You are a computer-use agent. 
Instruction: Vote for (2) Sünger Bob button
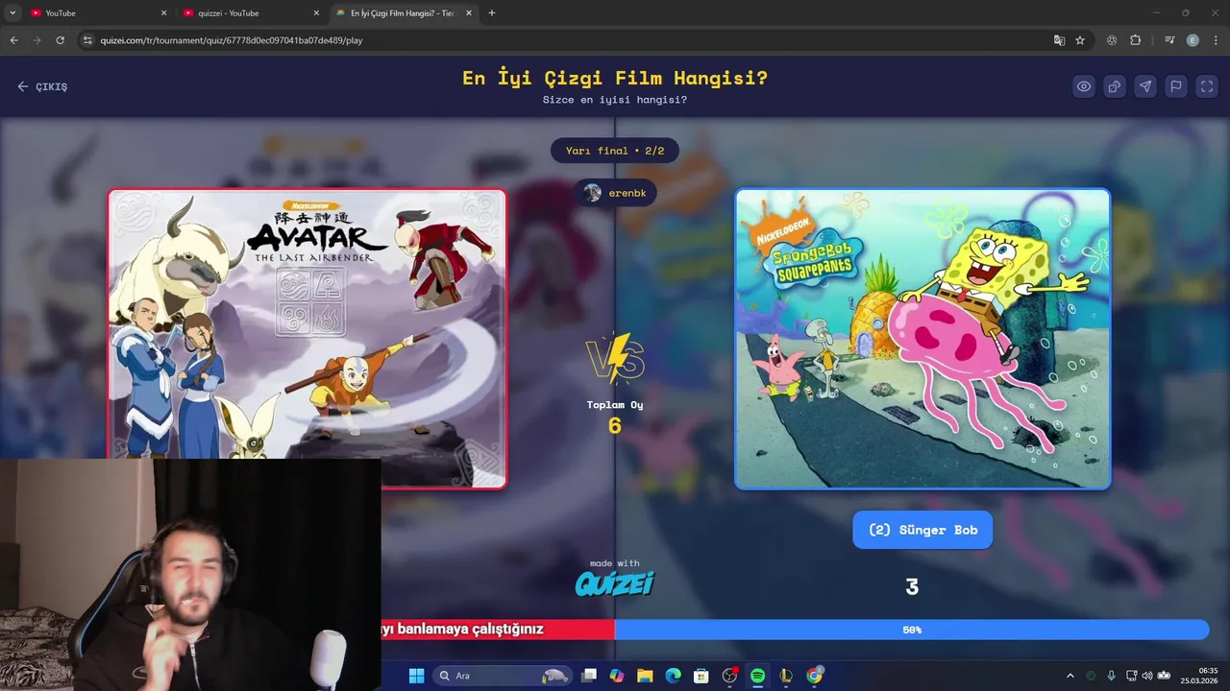point(922,530)
